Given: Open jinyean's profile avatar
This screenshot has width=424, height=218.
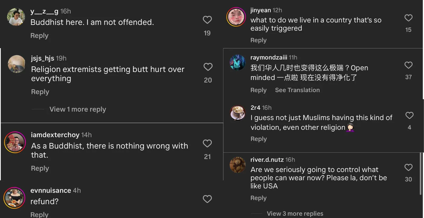Looking at the screenshot, I should tap(236, 17).
